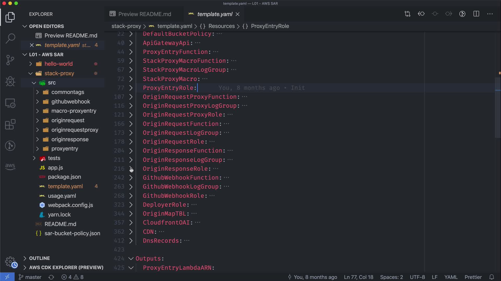The image size is (501, 281).
Task: Expand the hello-world folder
Action: pyautogui.click(x=58, y=64)
